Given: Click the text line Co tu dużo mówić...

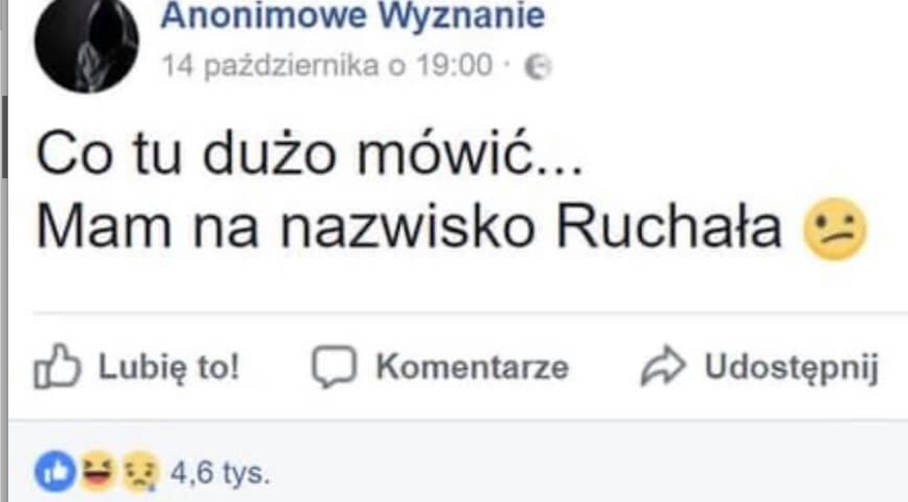Looking at the screenshot, I should [309, 154].
